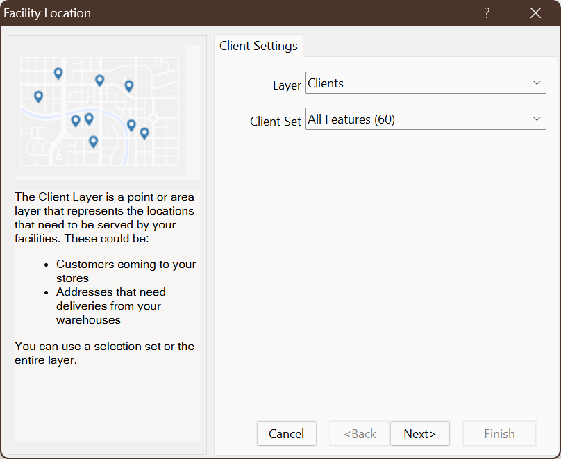Click the Next> button
Screen dimensions: 561x459
[x=419, y=433]
